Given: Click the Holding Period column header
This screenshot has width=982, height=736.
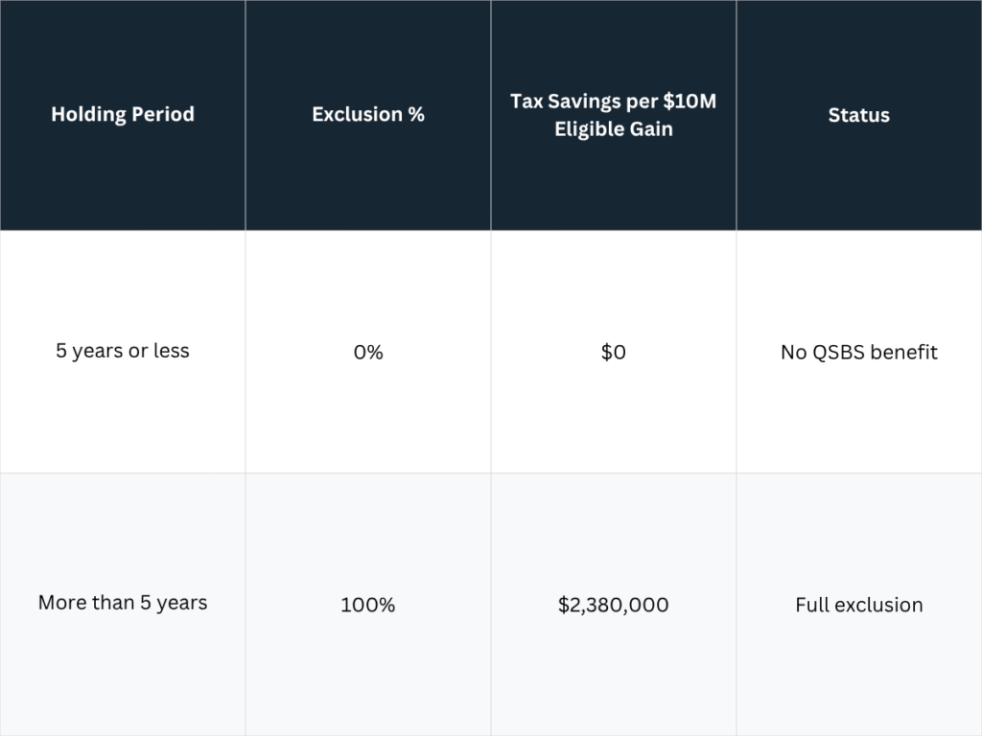Looking at the screenshot, I should (123, 114).
